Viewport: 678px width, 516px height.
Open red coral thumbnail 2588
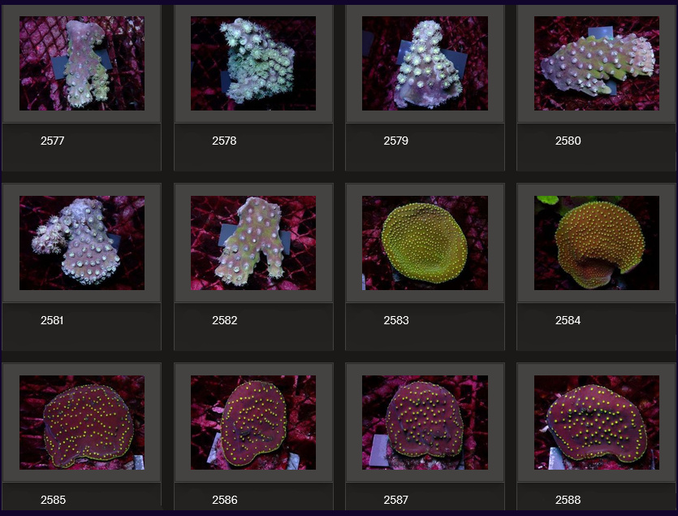pyautogui.click(x=597, y=423)
